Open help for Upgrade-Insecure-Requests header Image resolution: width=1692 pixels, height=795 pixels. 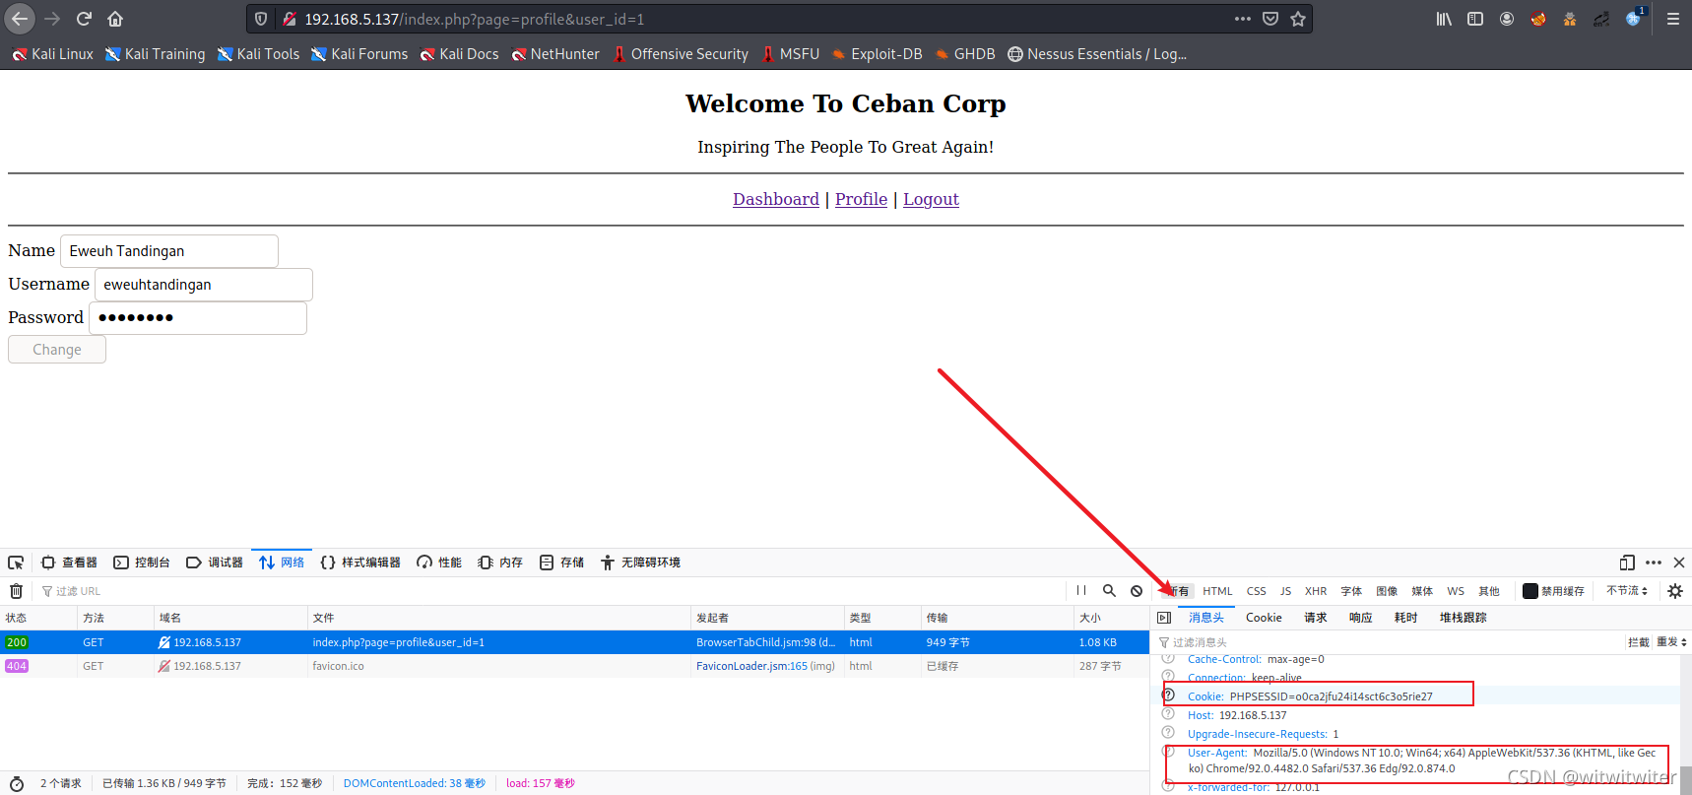pos(1168,733)
